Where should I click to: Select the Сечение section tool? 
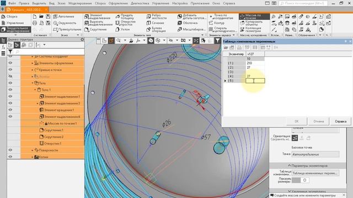tap(155, 23)
